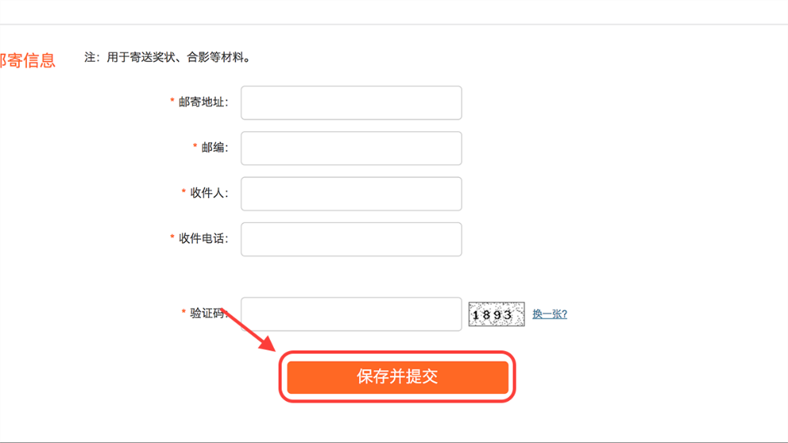Click into the 收件电话 field
788x443 pixels.
(351, 240)
